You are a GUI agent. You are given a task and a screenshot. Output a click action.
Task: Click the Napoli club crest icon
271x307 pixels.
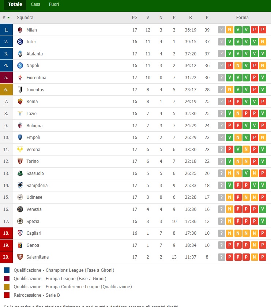click(20, 66)
